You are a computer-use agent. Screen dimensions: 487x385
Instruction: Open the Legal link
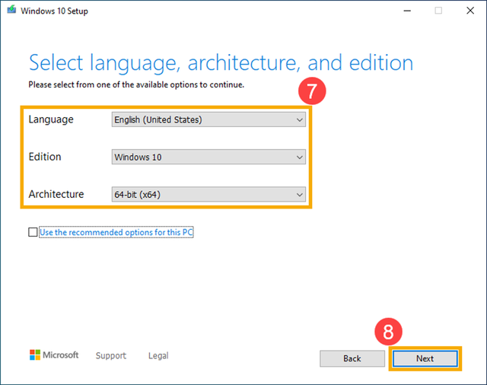tap(158, 355)
